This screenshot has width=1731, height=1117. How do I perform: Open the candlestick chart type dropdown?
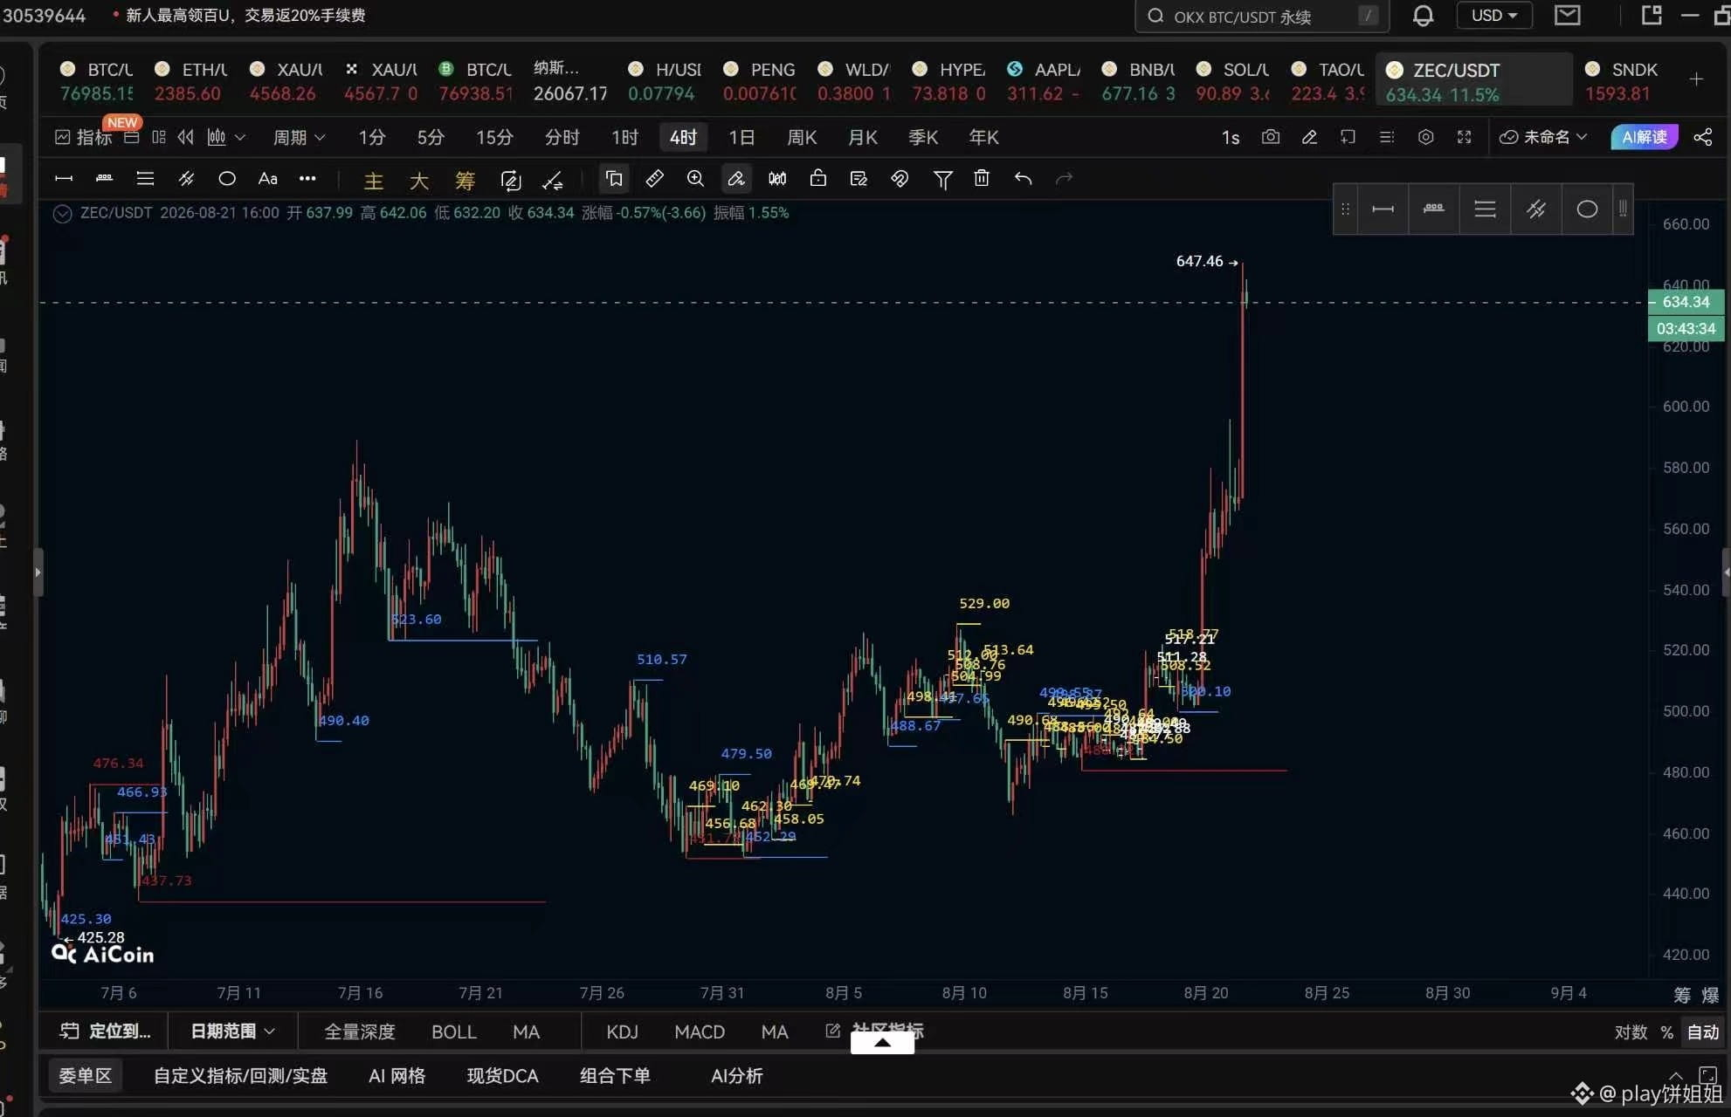click(226, 137)
